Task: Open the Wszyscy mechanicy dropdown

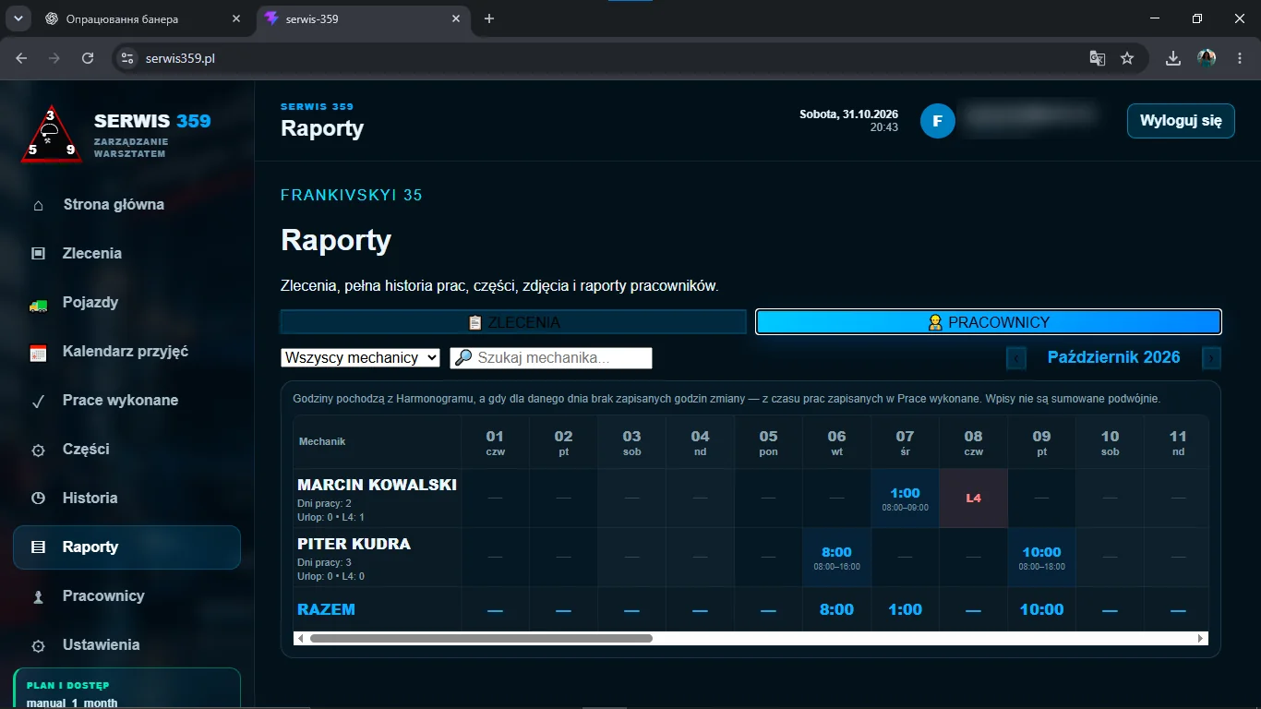Action: [x=361, y=358]
